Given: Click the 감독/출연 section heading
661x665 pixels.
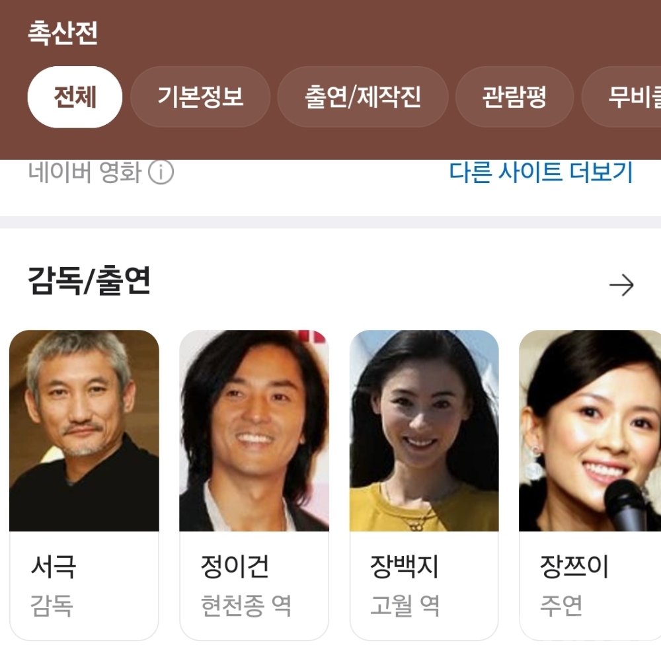Looking at the screenshot, I should click(x=89, y=280).
